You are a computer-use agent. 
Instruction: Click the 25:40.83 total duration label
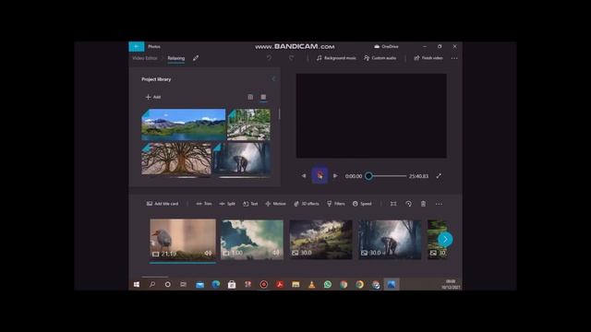[x=418, y=176]
